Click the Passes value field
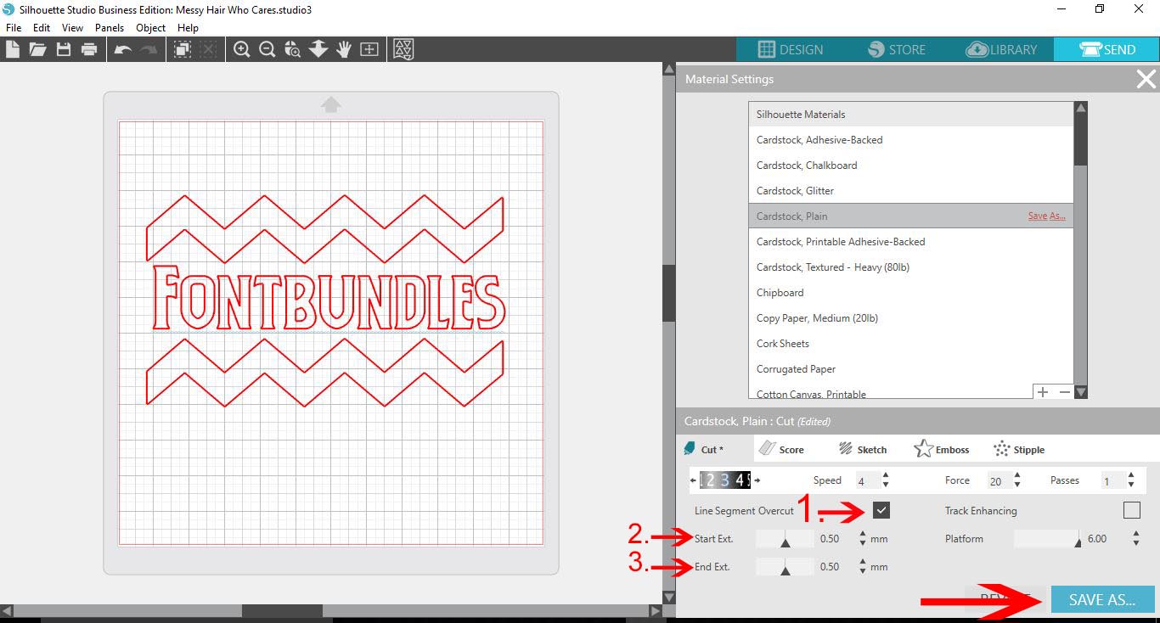The width and height of the screenshot is (1160, 623). [1112, 481]
